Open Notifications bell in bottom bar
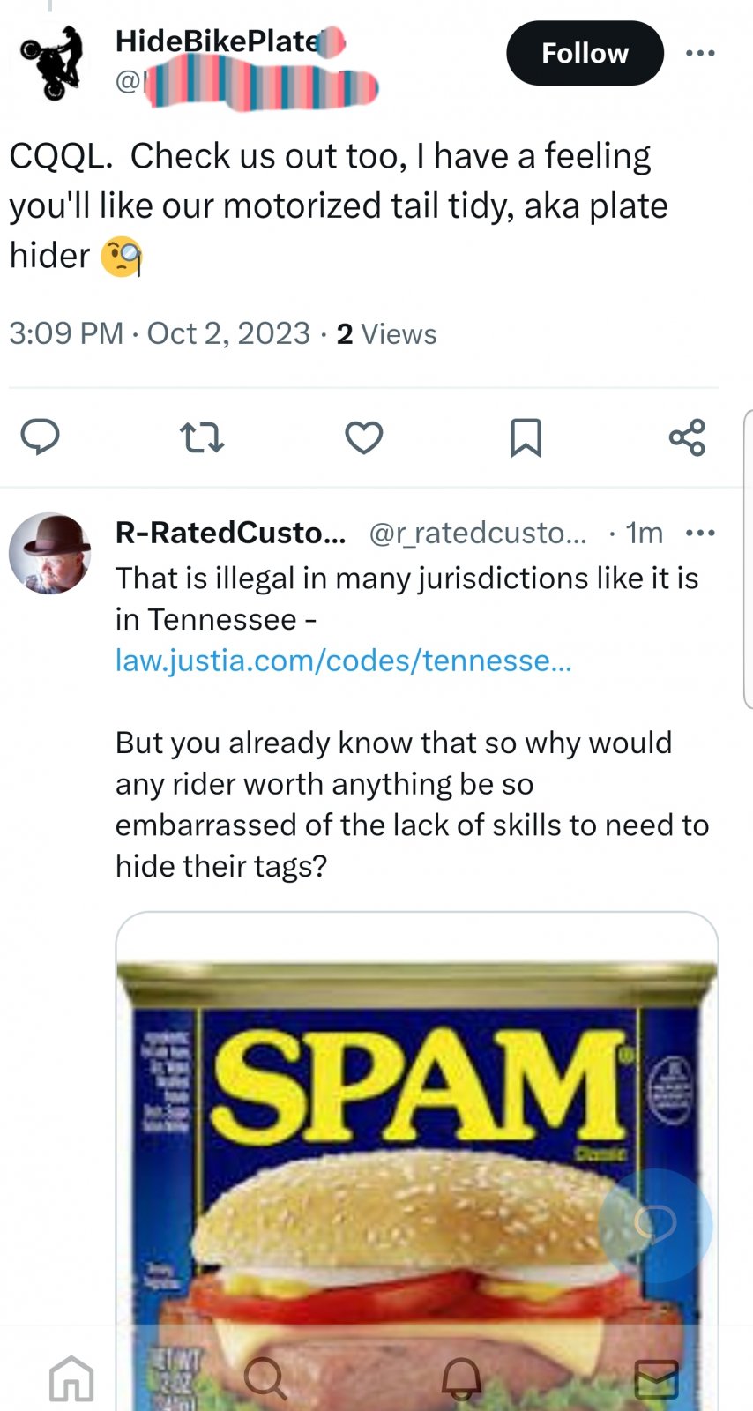Image resolution: width=753 pixels, height=1411 pixels. pos(461,1377)
